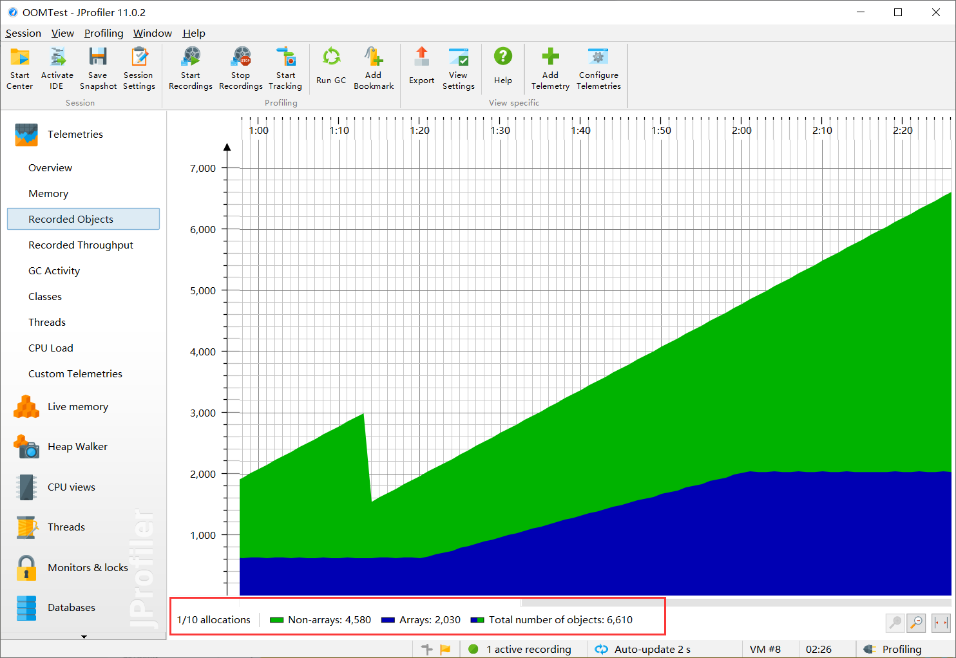Click the Auto-update arrows icon in the status bar
Screen dimensions: 956x658
(x=601, y=649)
